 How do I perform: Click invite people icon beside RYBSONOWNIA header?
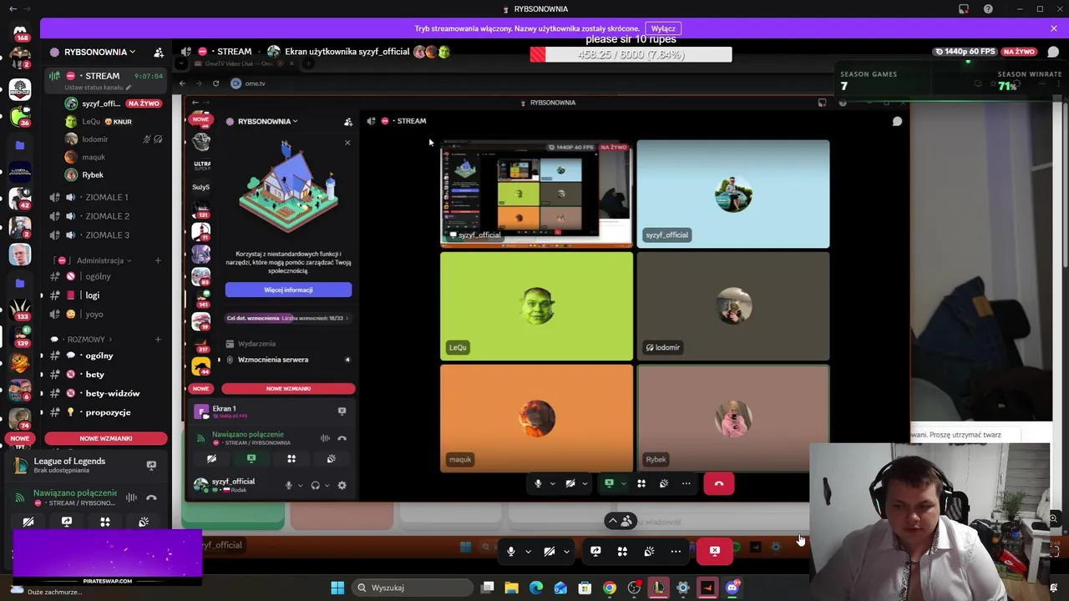coord(159,52)
